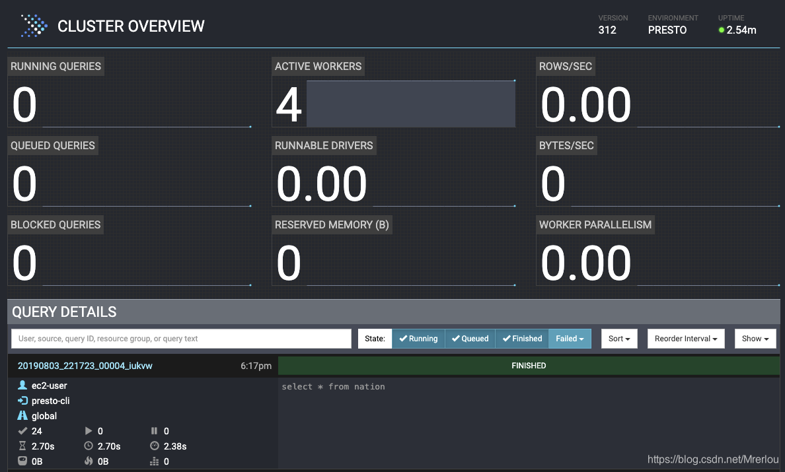Open the Reorder Interval dropdown
The width and height of the screenshot is (785, 472).
point(686,339)
